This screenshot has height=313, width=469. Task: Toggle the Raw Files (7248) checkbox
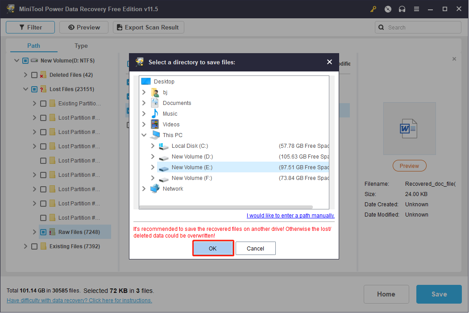[x=43, y=232]
